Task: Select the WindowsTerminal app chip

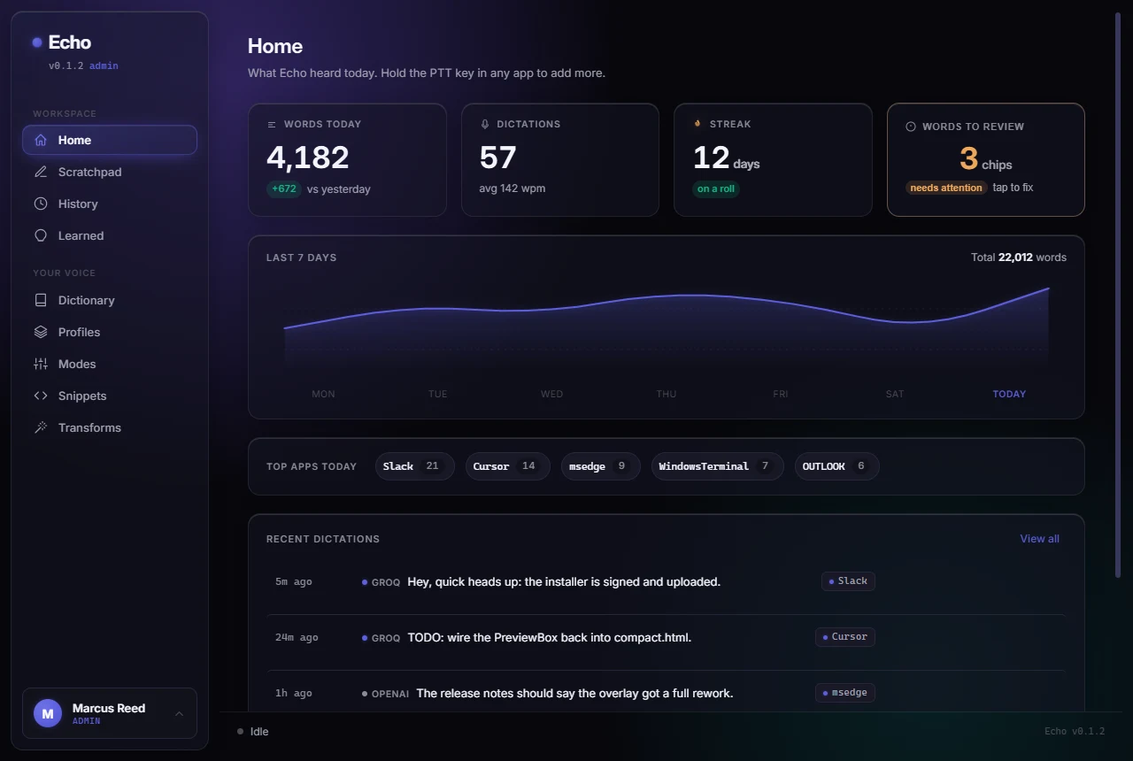Action: point(717,466)
